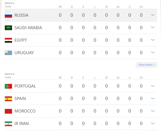Click the Pts column header in Group A
The image size is (161, 131).
coord(141,6)
